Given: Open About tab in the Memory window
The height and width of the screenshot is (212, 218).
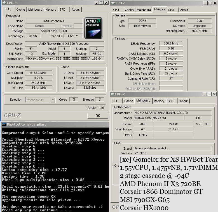Looking at the screenshot, I should click(x=184, y=10).
